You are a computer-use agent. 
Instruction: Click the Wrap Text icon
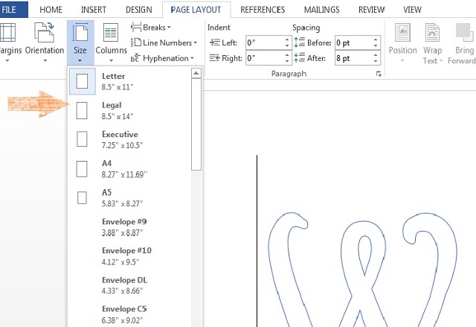tap(432, 33)
